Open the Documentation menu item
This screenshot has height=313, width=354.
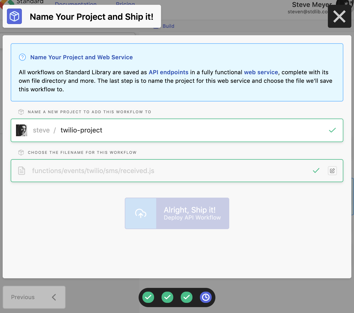point(76,4)
